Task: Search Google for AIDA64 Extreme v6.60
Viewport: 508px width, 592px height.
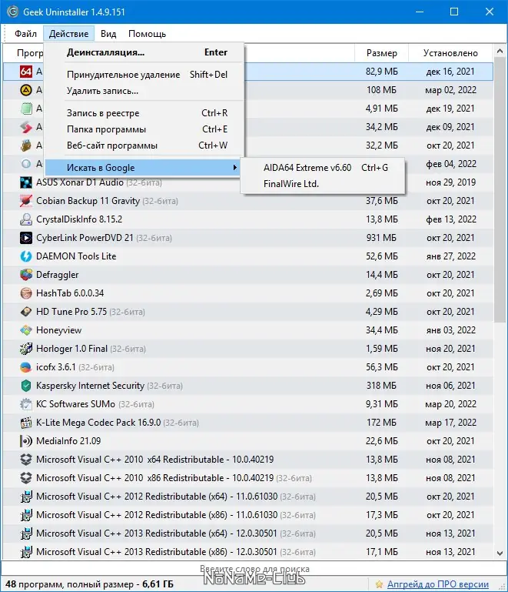Action: (323, 168)
